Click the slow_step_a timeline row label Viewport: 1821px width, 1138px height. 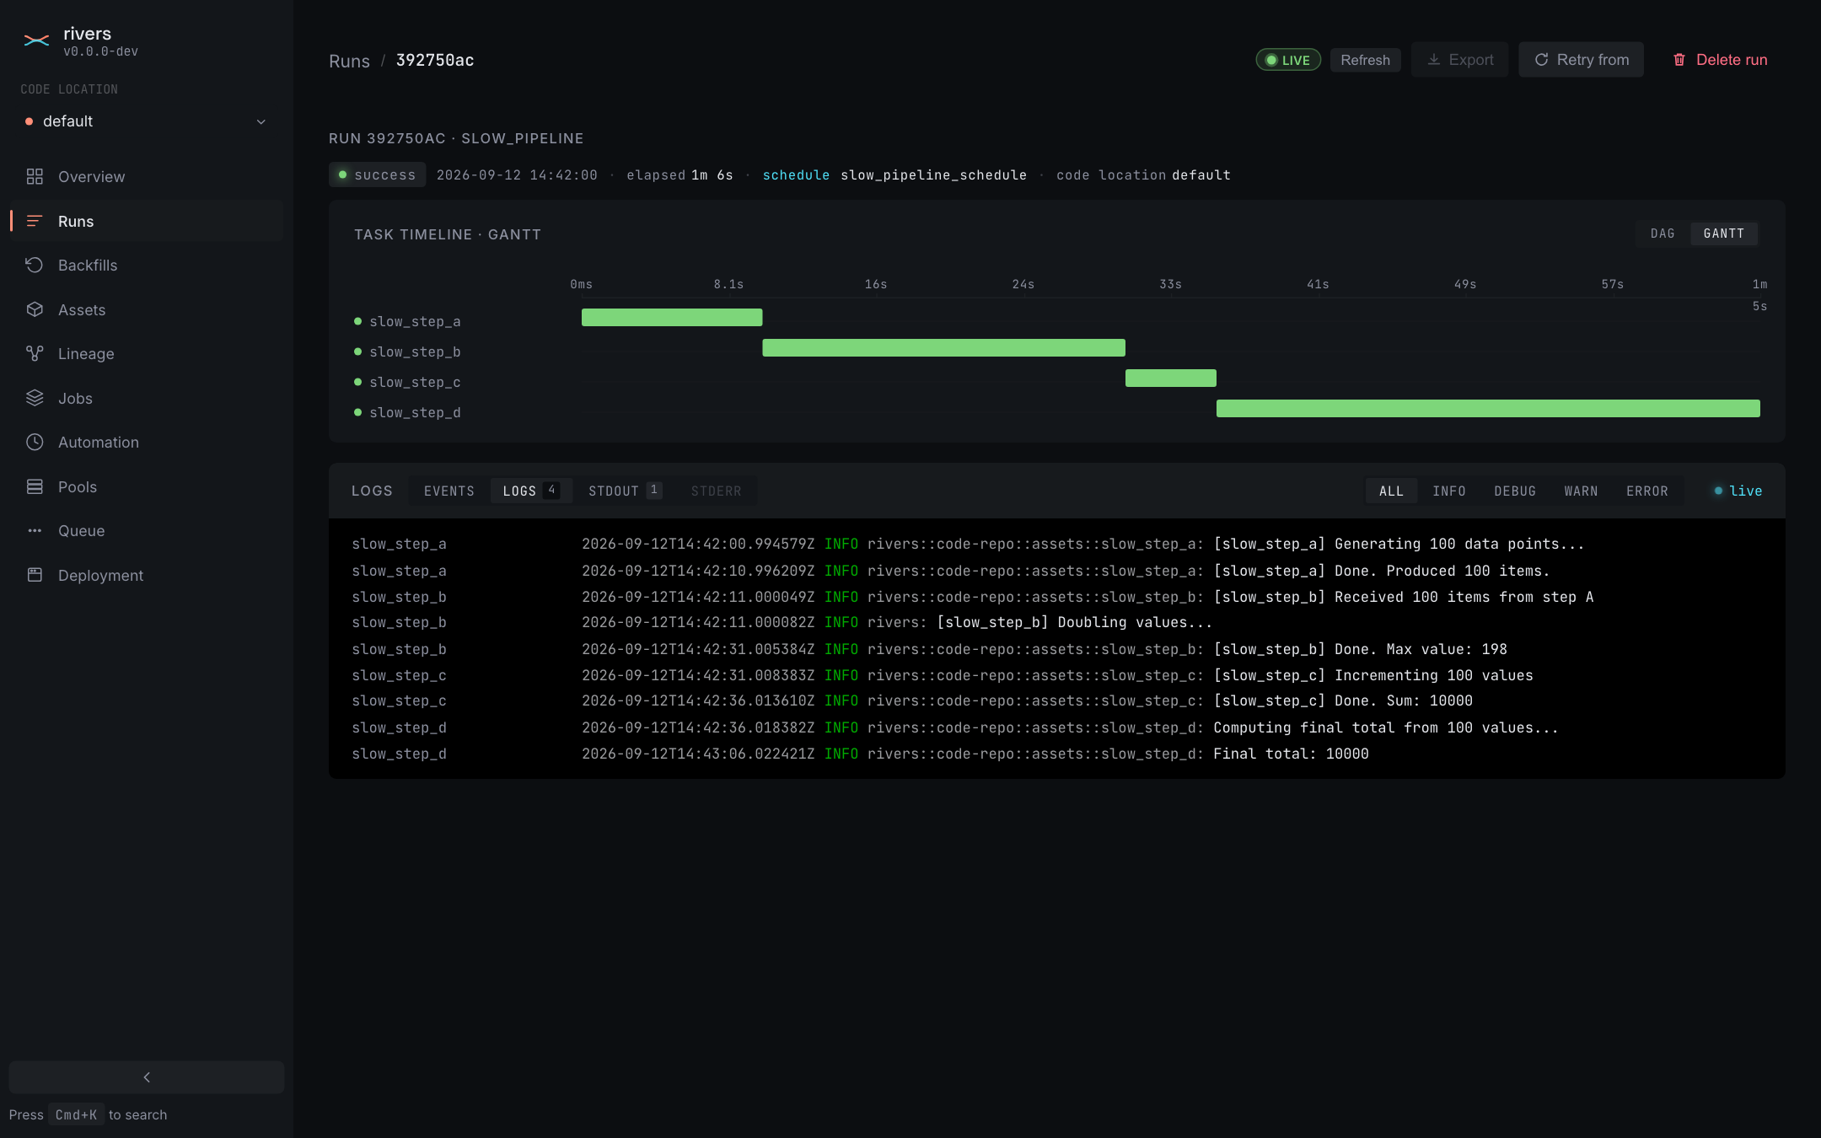click(415, 321)
